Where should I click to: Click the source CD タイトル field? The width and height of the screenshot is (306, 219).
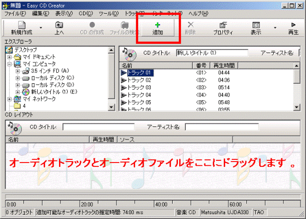point(212,53)
